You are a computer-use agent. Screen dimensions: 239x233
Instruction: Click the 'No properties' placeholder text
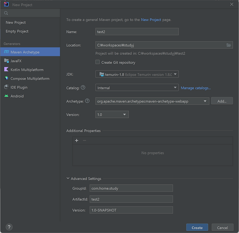click(x=153, y=153)
